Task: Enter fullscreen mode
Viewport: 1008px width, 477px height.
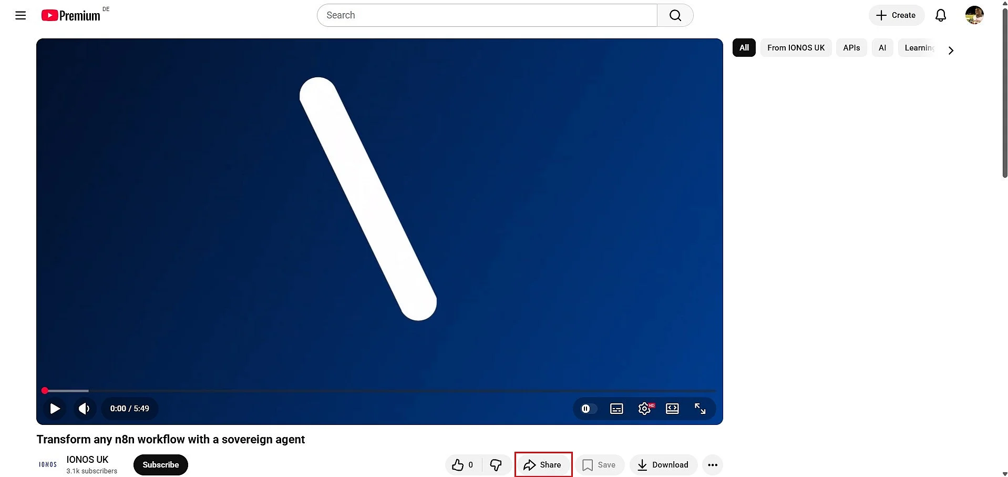Action: tap(700, 409)
